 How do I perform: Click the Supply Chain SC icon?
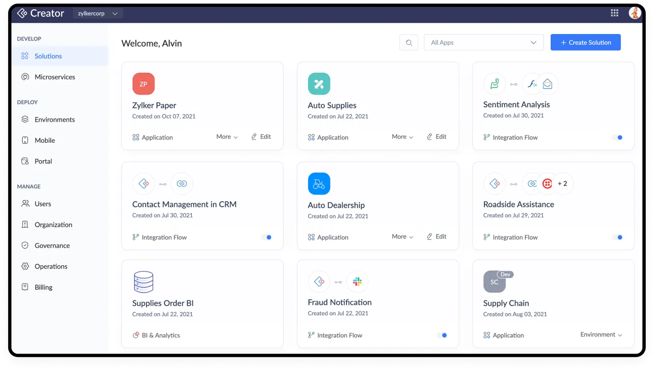[x=494, y=282]
